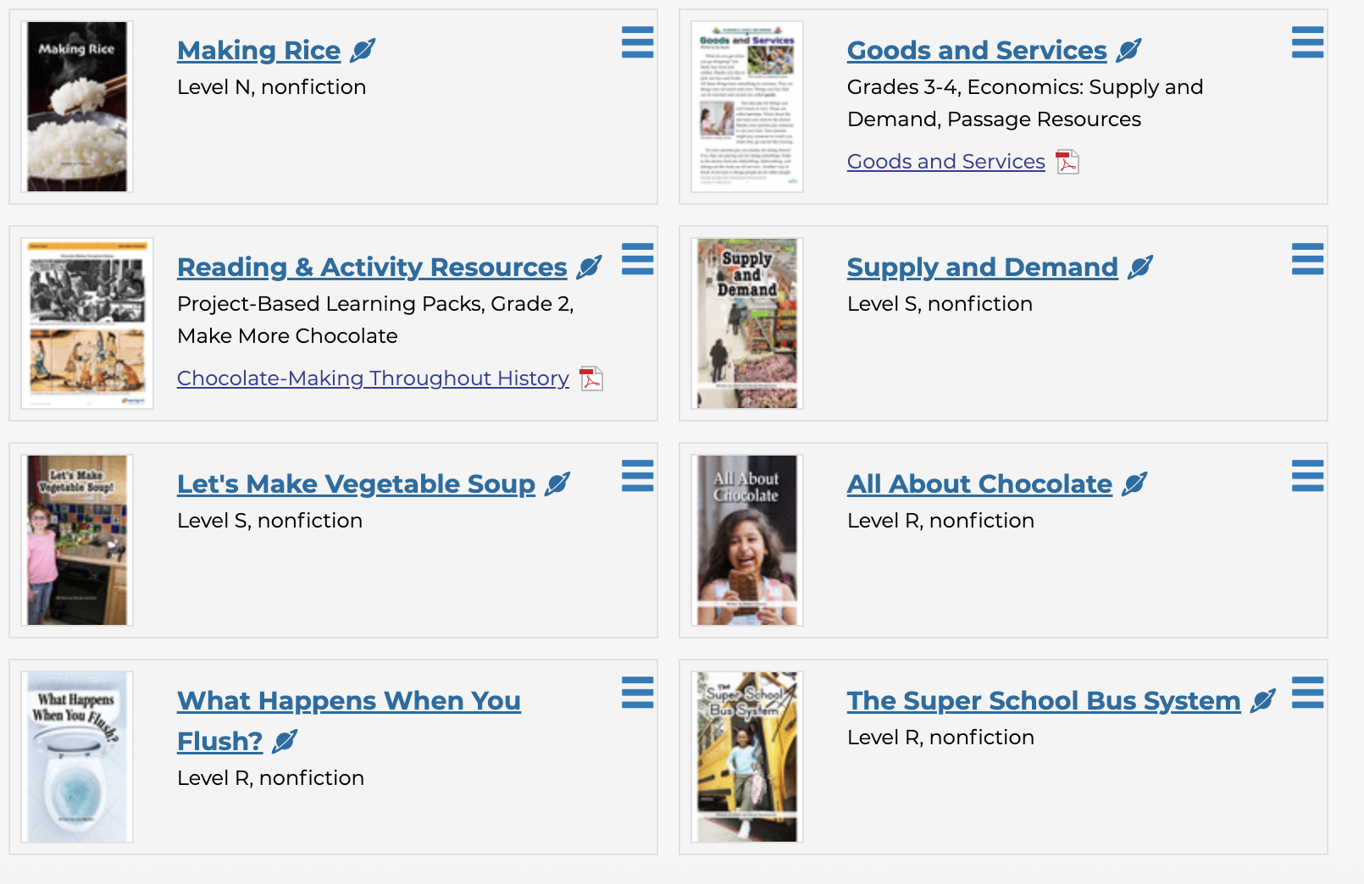Open the menu icon on the Goods and Services card

1307,42
